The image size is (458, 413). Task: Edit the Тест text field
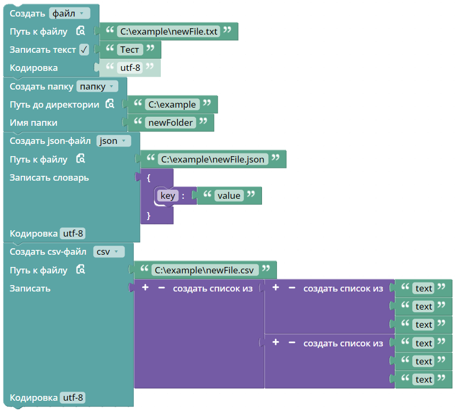click(x=130, y=50)
